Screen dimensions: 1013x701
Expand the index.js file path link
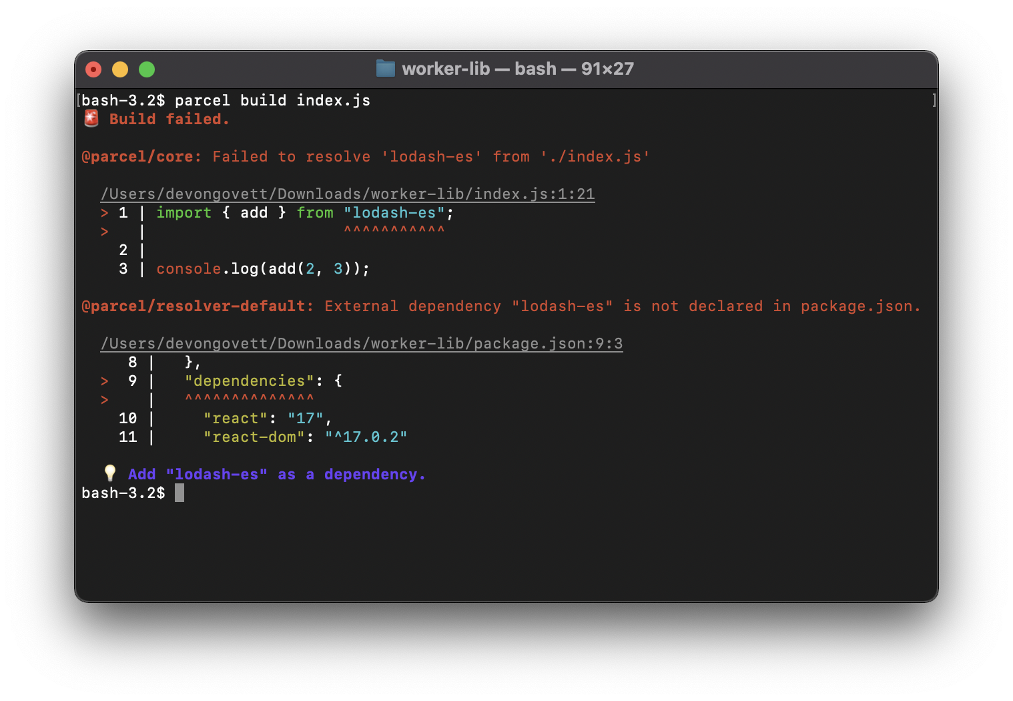[347, 194]
